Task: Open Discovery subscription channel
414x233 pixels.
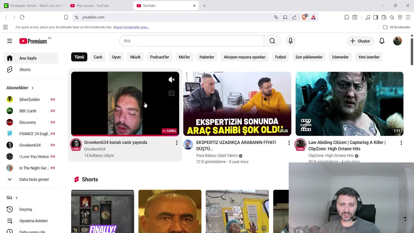Action: click(x=31, y=122)
